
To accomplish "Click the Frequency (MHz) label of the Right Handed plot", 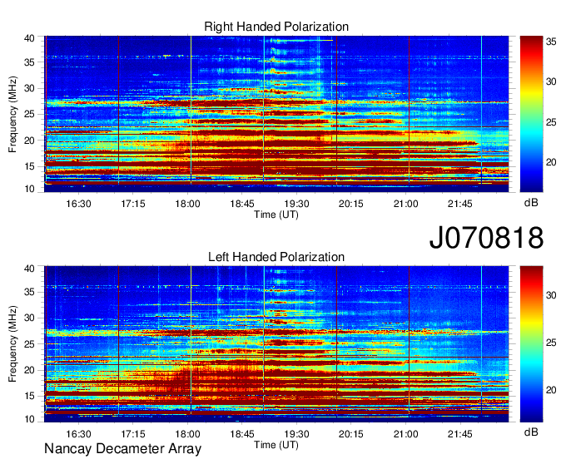I will click(12, 114).
